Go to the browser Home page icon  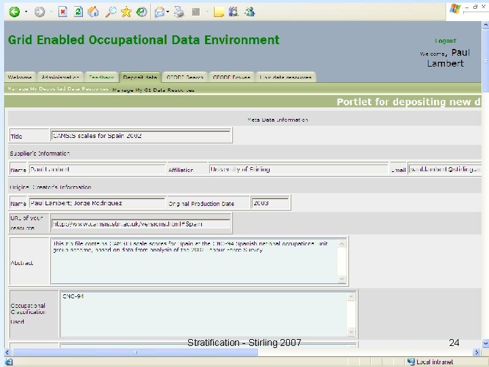[93, 12]
